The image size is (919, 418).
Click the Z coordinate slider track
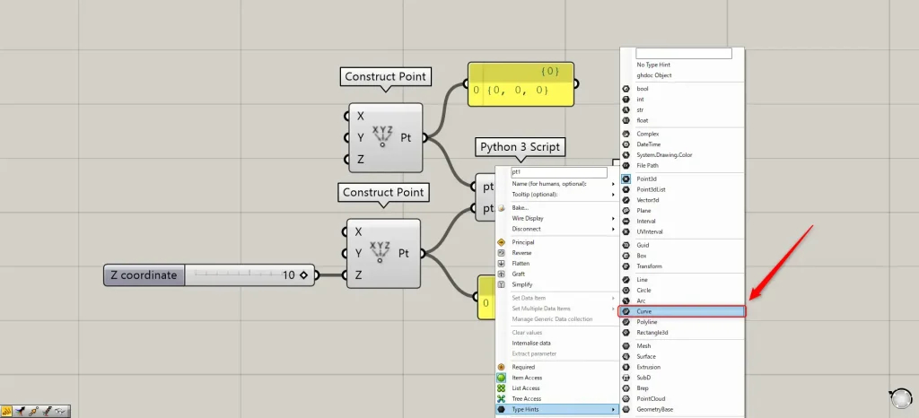(x=233, y=274)
